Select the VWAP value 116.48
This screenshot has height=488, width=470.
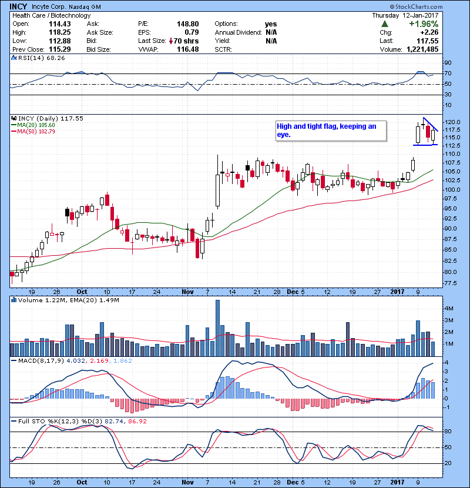[187, 49]
